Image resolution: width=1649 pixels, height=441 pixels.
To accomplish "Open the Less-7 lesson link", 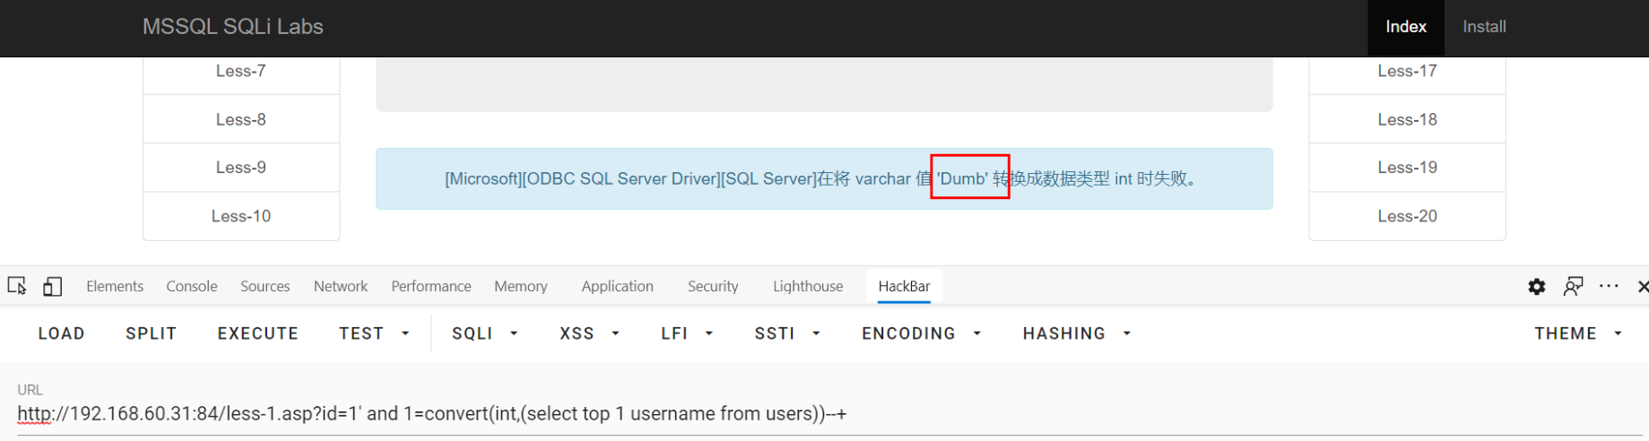I will (x=241, y=72).
